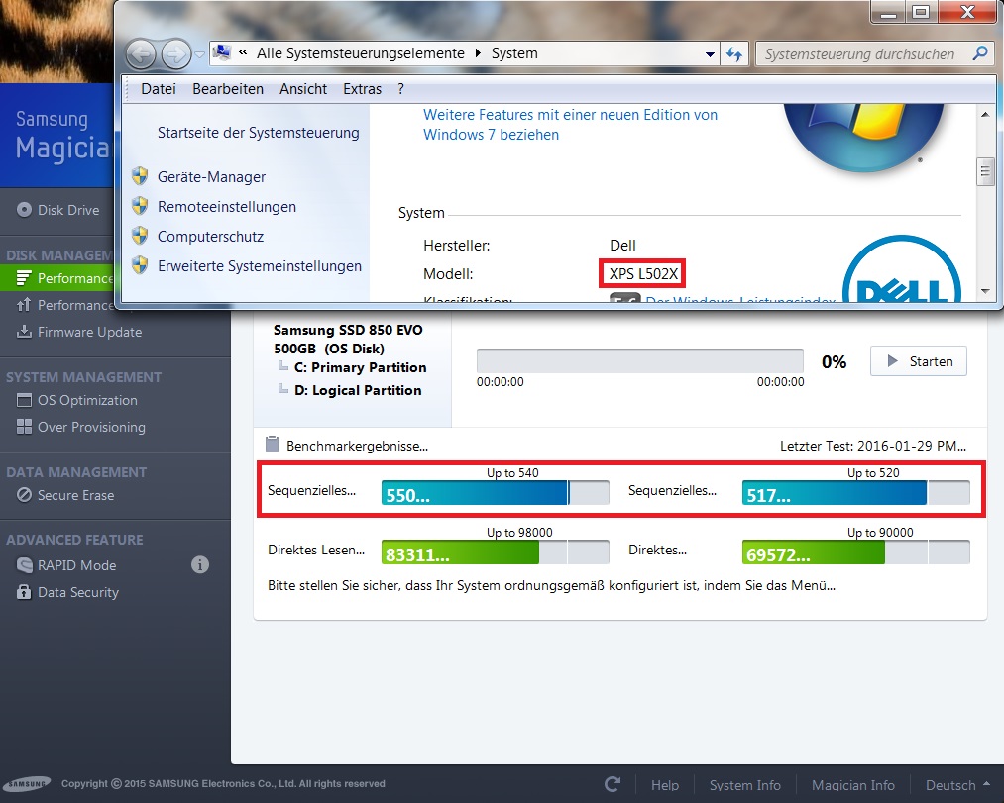Screen dimensions: 1004x803
Task: Click the search magnifier icon
Action: click(979, 53)
